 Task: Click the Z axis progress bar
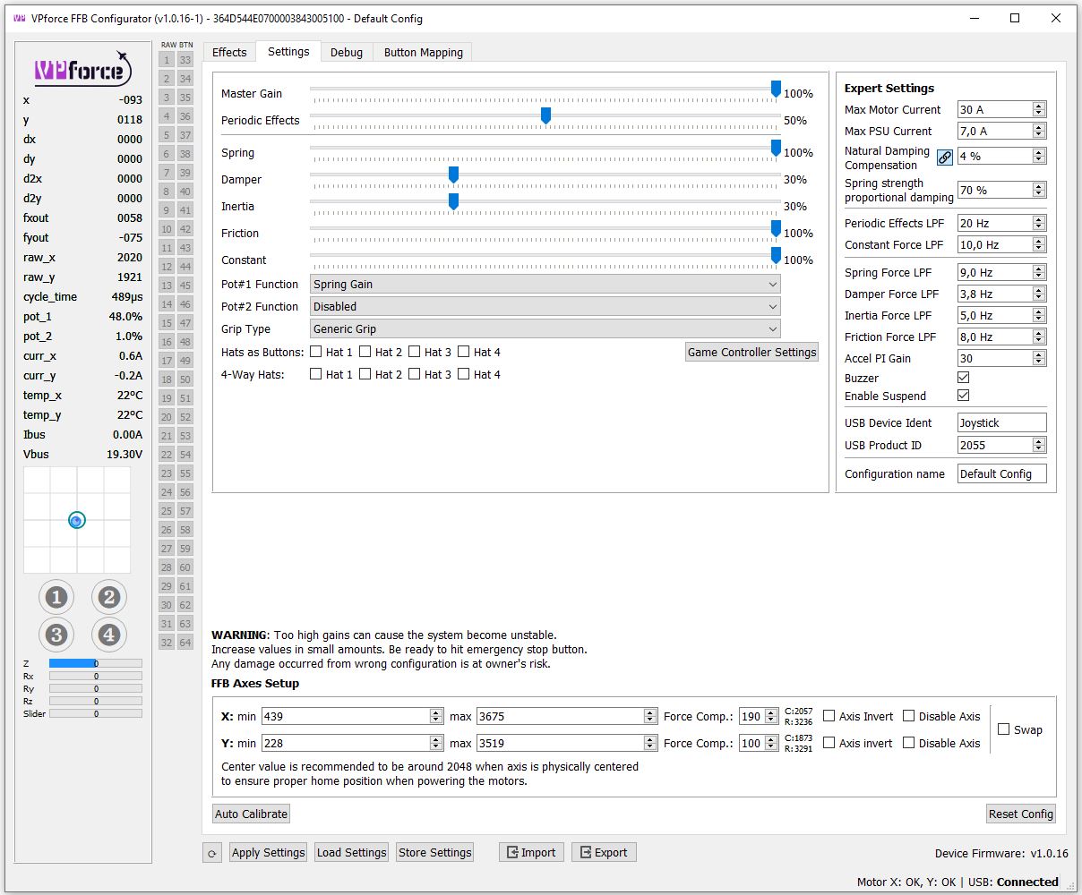[95, 663]
